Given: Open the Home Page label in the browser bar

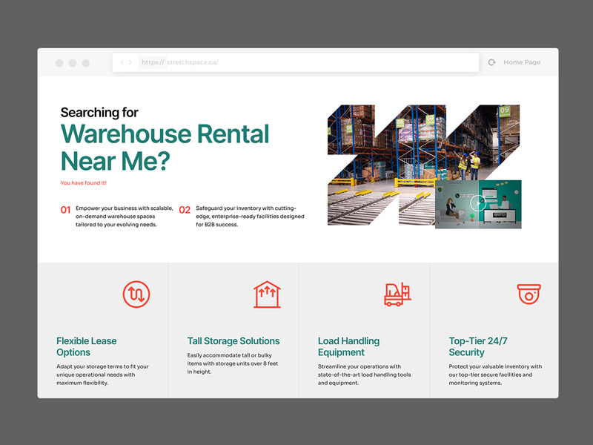Looking at the screenshot, I should (x=522, y=62).
